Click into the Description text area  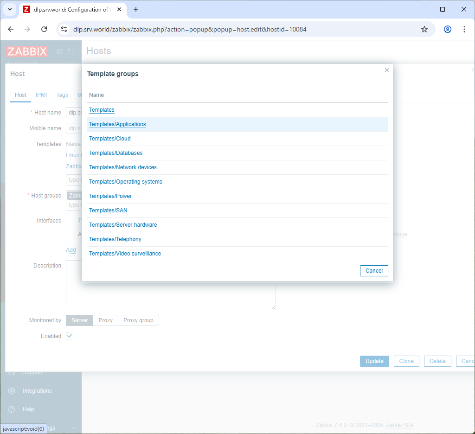(x=171, y=297)
